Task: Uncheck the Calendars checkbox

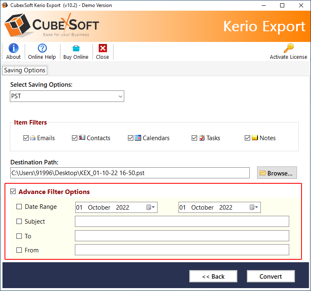Action: (130, 138)
